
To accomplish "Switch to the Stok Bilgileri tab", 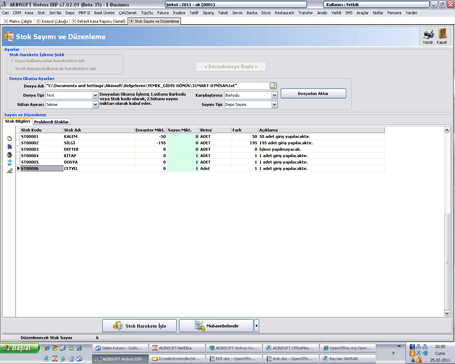I will (x=18, y=121).
